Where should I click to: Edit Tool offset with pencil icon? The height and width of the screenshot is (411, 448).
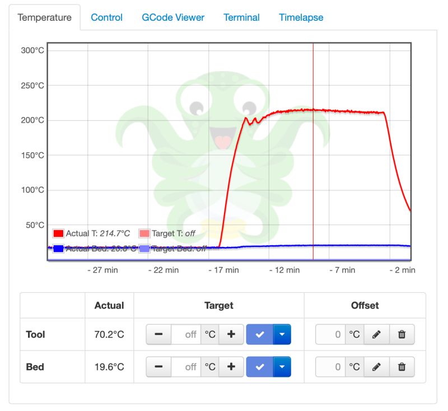376,334
